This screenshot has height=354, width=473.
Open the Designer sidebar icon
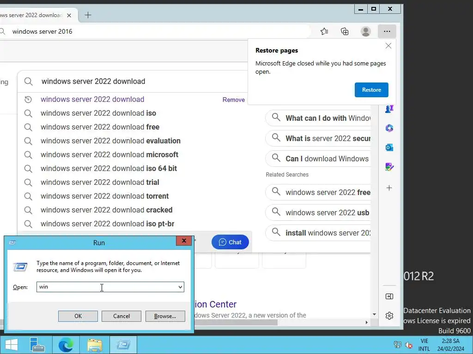389,167
